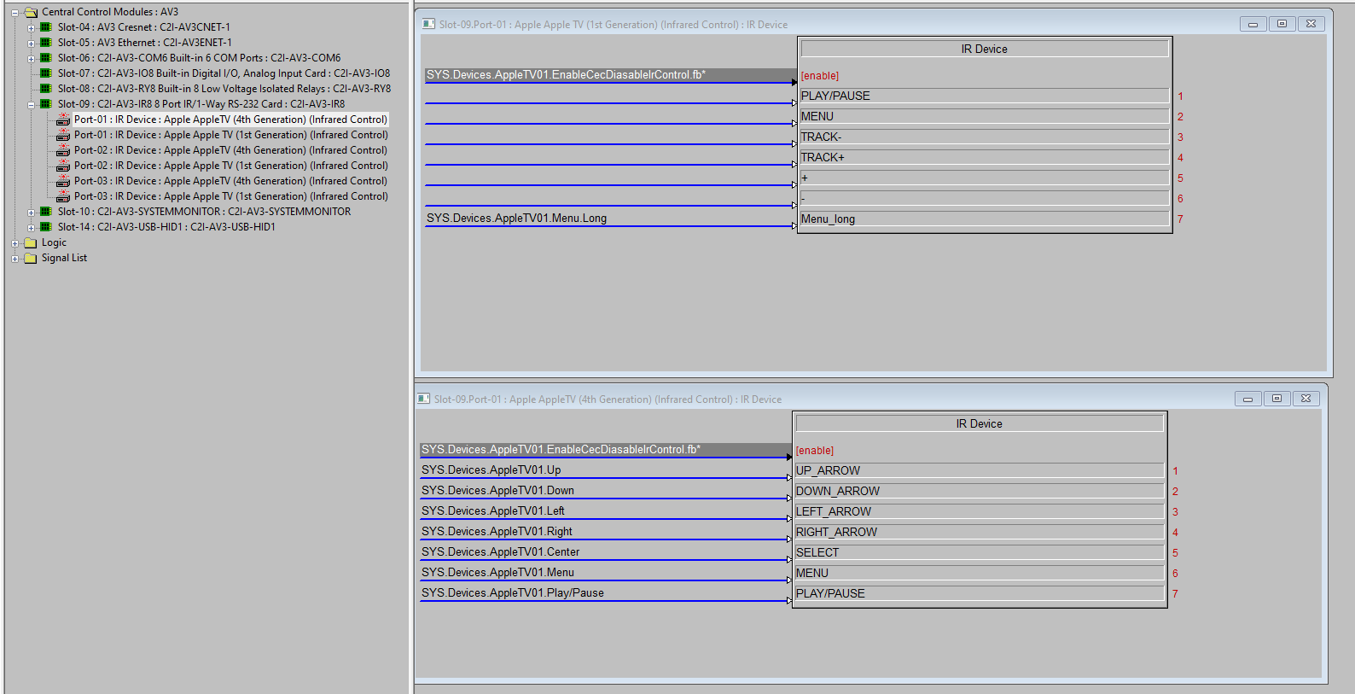Screen dimensions: 1355x694
Task: Collapse the Central Control Modules tree node
Action: click(x=15, y=13)
